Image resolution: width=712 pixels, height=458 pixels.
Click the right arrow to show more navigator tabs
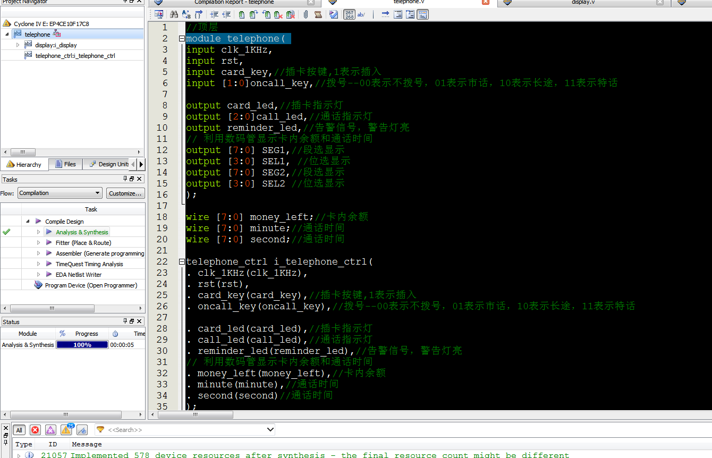coord(141,164)
